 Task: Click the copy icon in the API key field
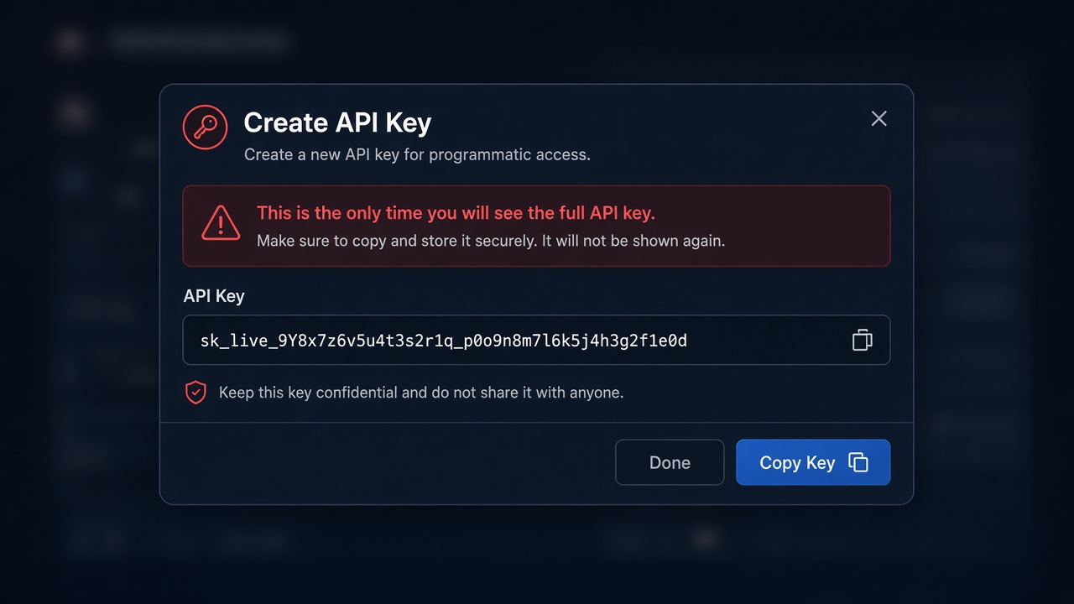pyautogui.click(x=862, y=340)
